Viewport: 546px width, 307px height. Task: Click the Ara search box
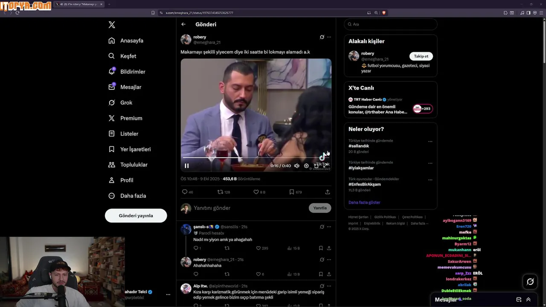390,24
